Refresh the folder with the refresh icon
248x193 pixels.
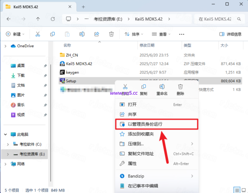[x=53, y=19]
